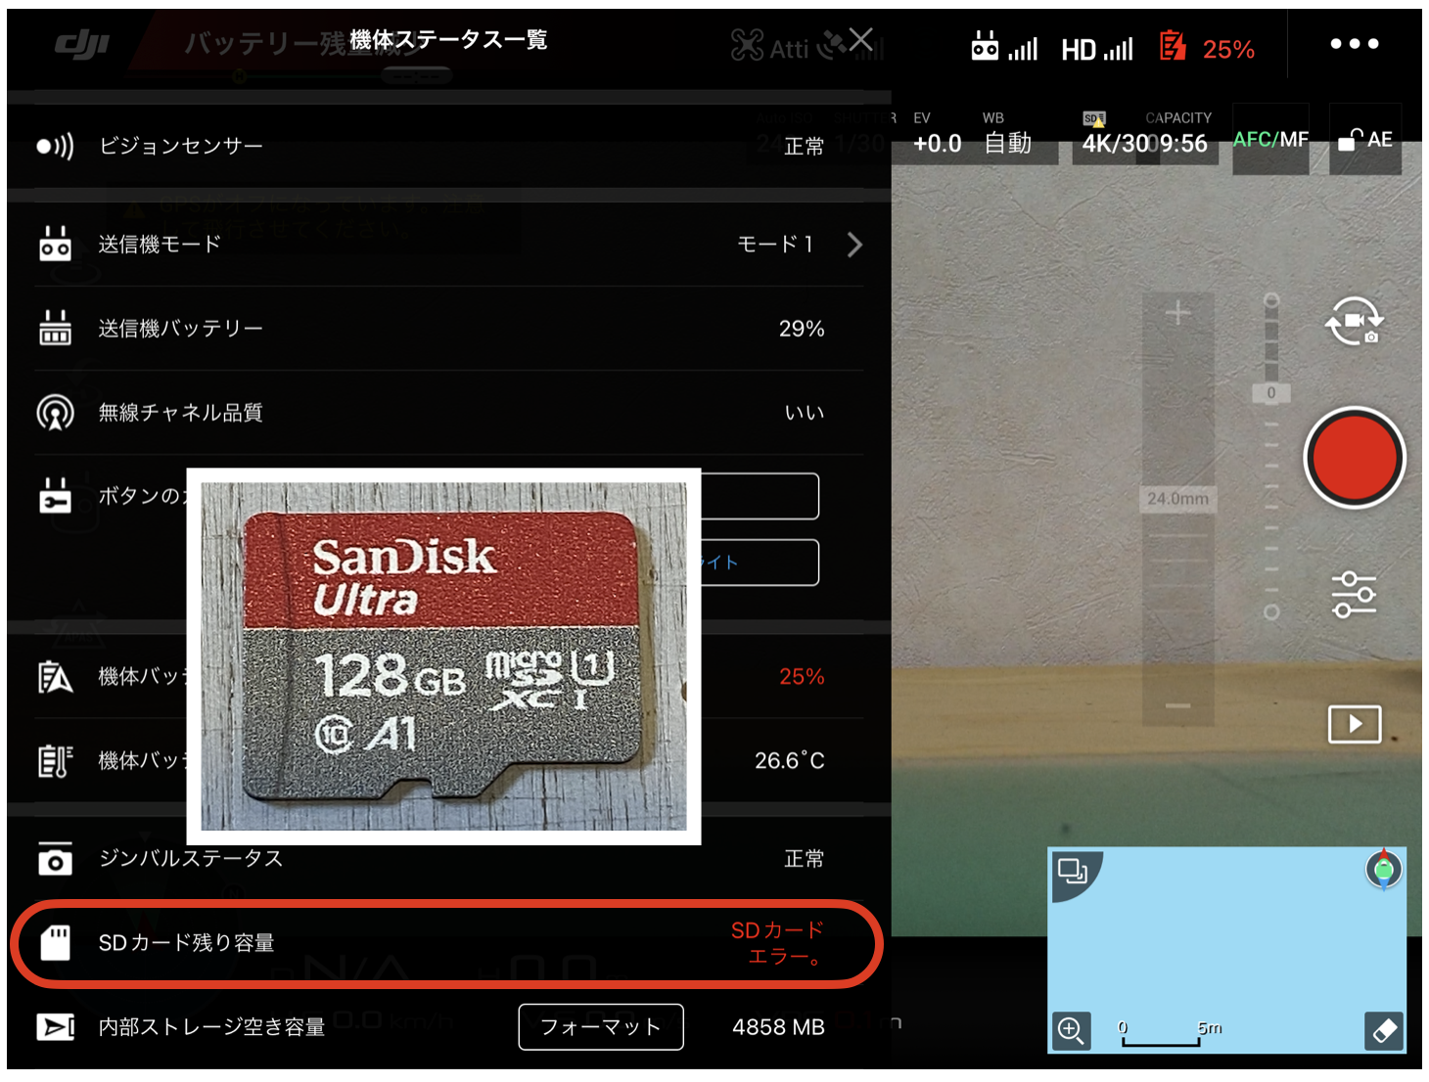The image size is (1429, 1082).
Task: Tap the red record video button
Action: click(x=1354, y=458)
